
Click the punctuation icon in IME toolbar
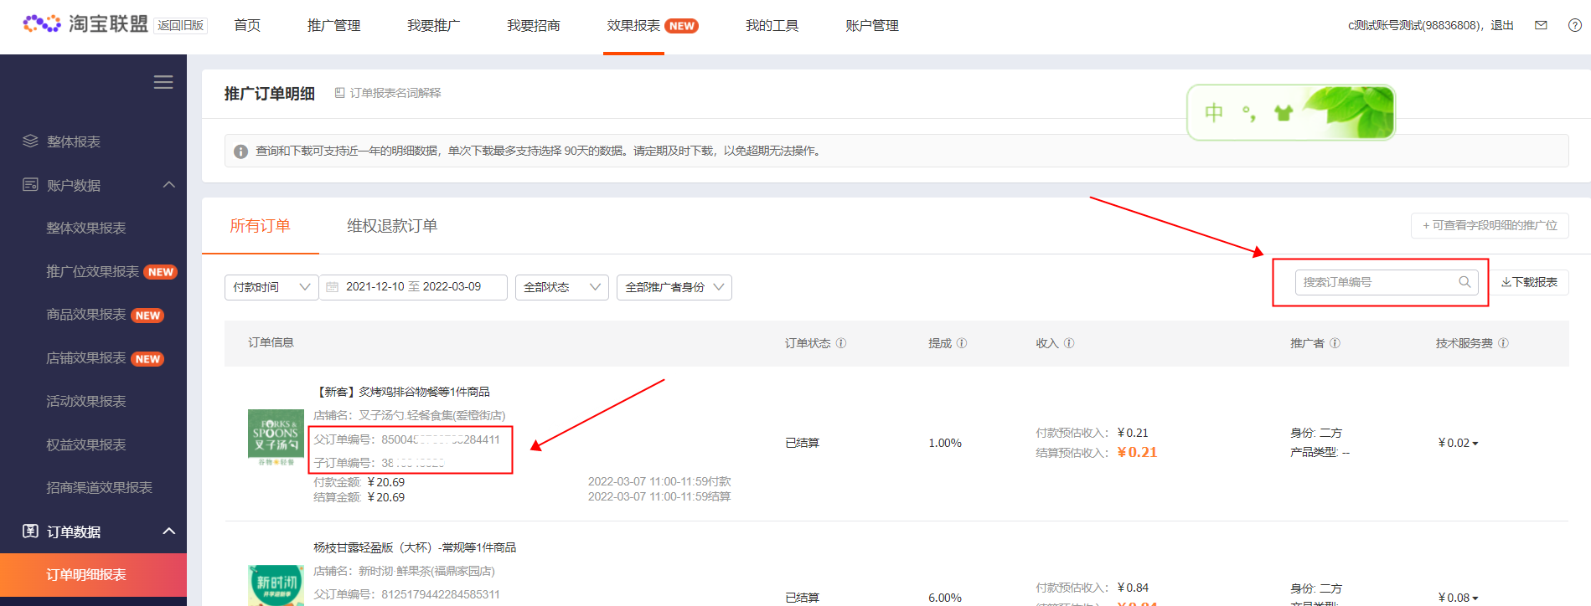(1249, 114)
